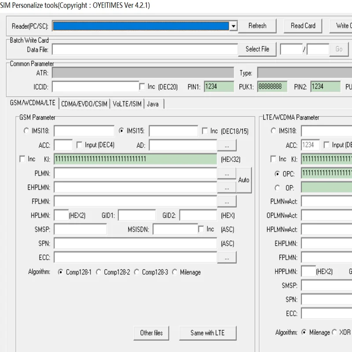Viewport: 352px width, 352px height.
Task: Switch to the CDMA/EVDO/CSIM tab
Action: (x=84, y=104)
